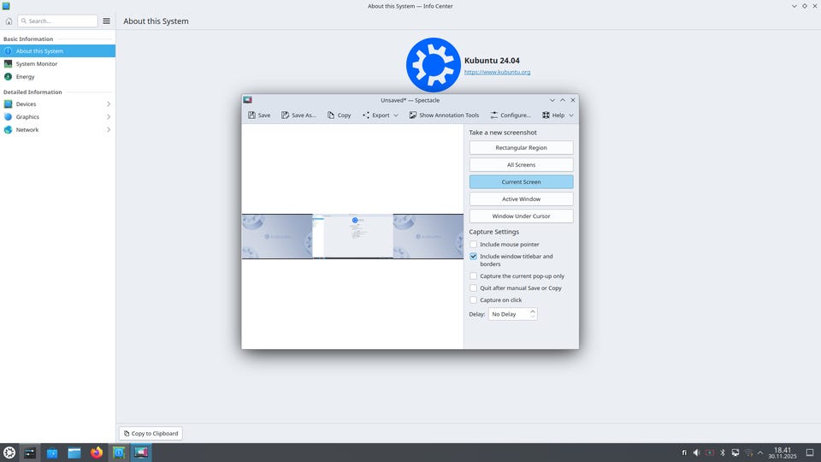The width and height of the screenshot is (821, 462).
Task: Click the red screen recording tray icon
Action: click(x=710, y=453)
